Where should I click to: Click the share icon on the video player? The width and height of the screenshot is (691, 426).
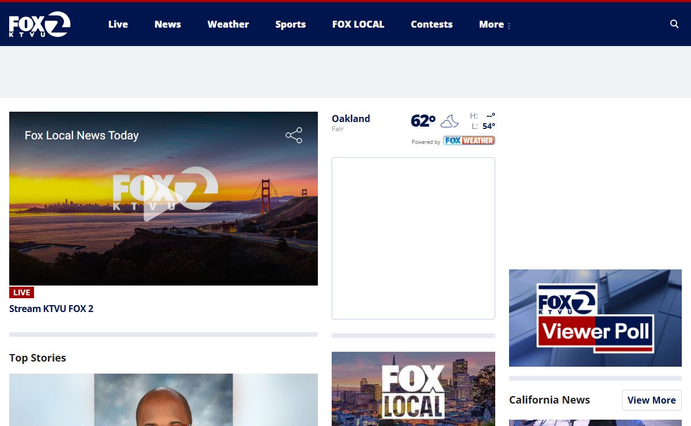click(x=294, y=135)
